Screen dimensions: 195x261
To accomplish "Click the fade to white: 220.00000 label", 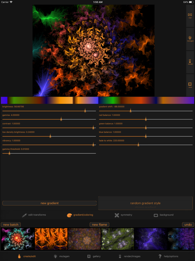I will coord(112,140).
